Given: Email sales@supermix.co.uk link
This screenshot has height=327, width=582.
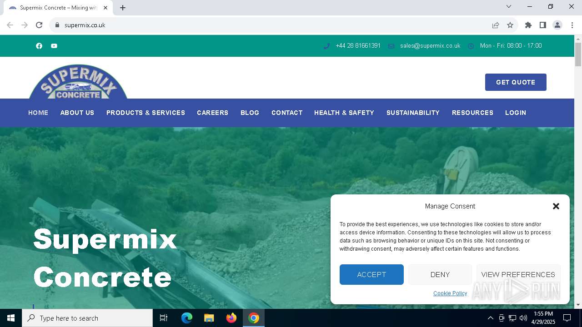Looking at the screenshot, I should pos(430,46).
